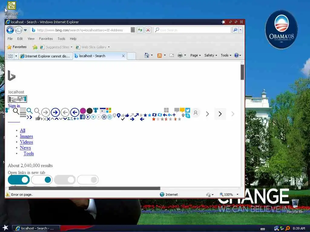Click the Add to Favorites Bar icon

(x=35, y=47)
